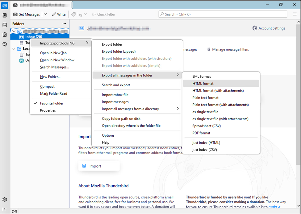Open Account Settings
Screen dimensions: 301x214
[269, 28]
